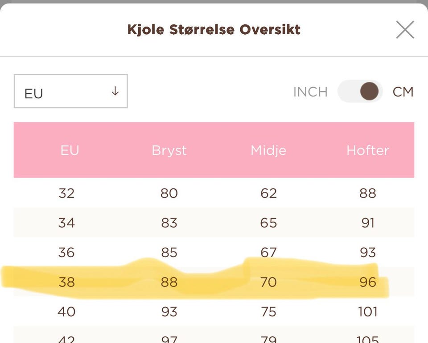428x343 pixels.
Task: Select the size 40 row
Action: (66, 311)
